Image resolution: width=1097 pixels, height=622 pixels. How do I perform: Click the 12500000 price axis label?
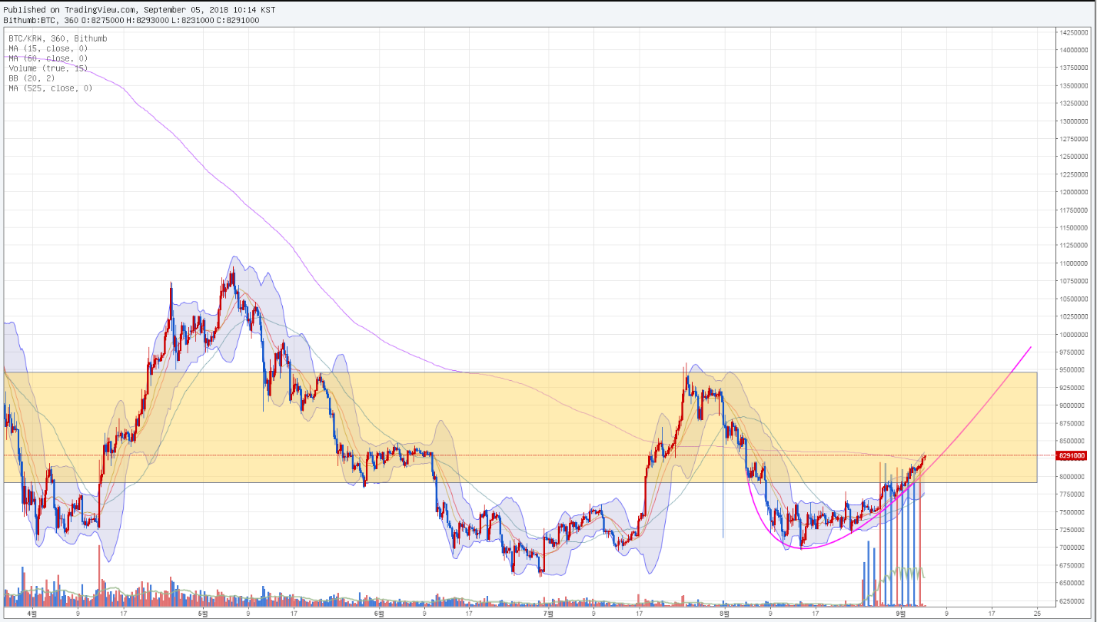1074,157
